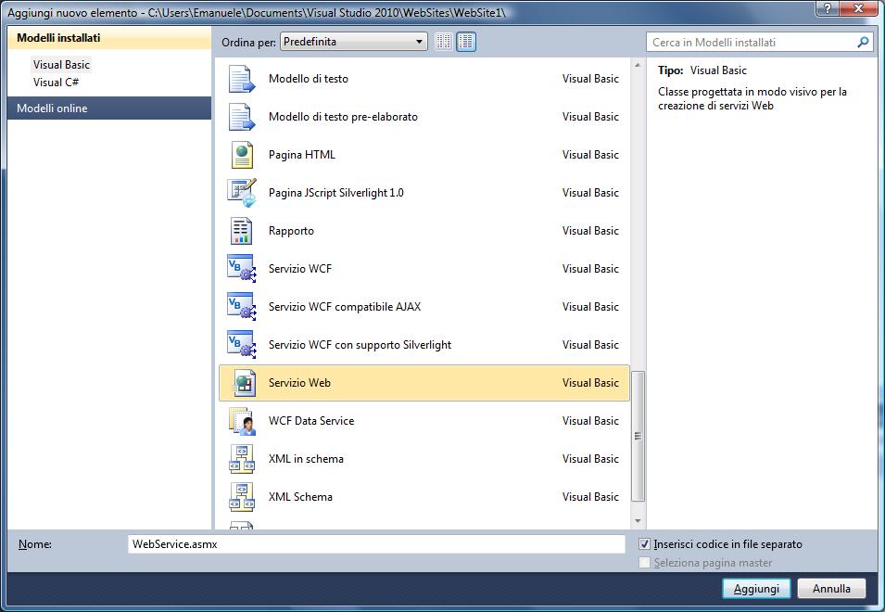This screenshot has width=885, height=612.
Task: Click the scroll up arrow of template list
Action: [x=638, y=66]
